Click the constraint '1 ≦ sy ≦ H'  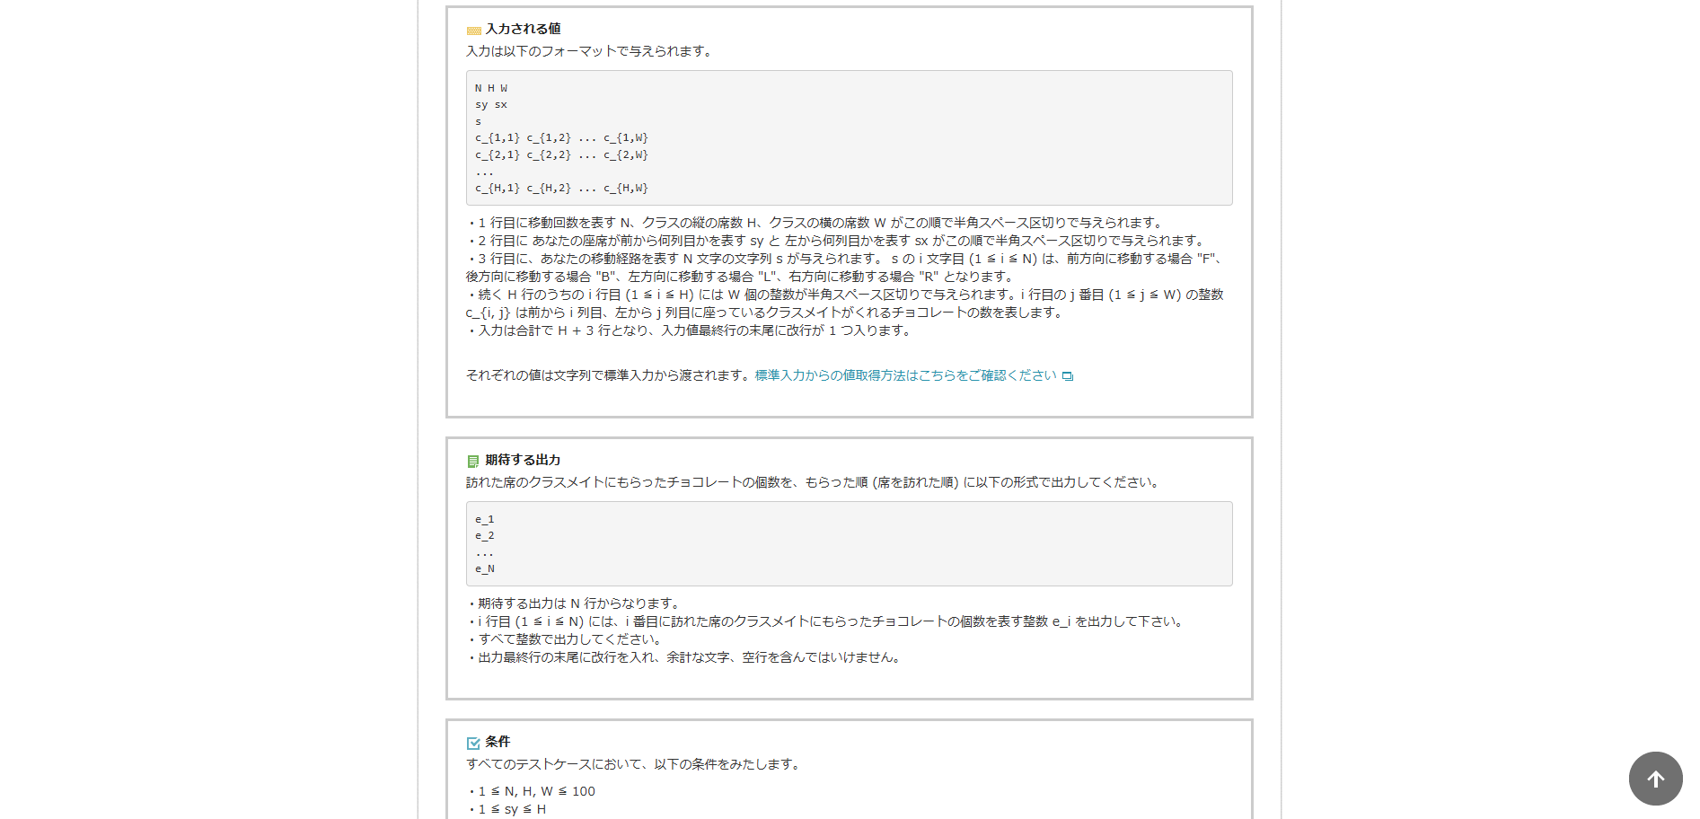(512, 809)
